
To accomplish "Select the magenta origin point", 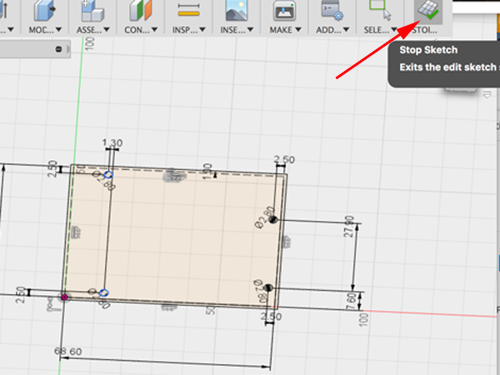I will coord(64,297).
